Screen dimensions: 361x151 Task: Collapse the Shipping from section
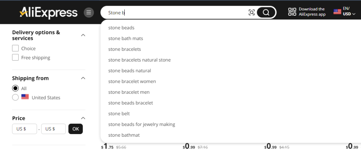point(83,78)
